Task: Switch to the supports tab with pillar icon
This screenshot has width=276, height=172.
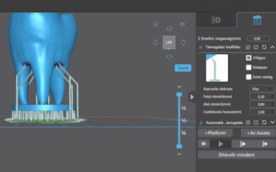Action: [x=257, y=20]
